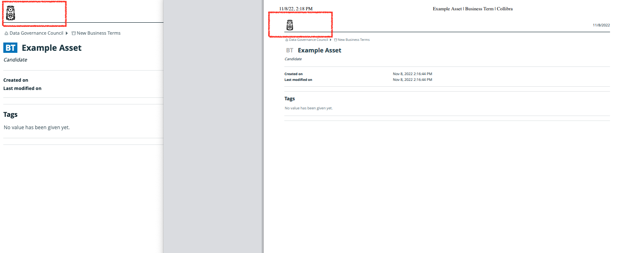
Task: Click the 'Example Asset | Business Term | Collibra' header
Action: (473, 9)
